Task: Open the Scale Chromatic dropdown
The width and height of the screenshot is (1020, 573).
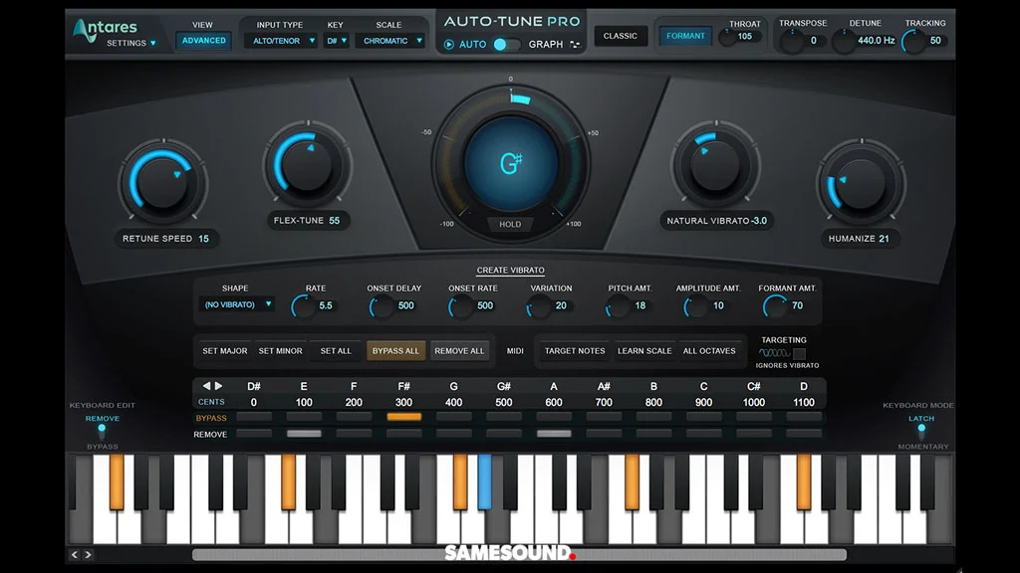Action: tap(390, 40)
